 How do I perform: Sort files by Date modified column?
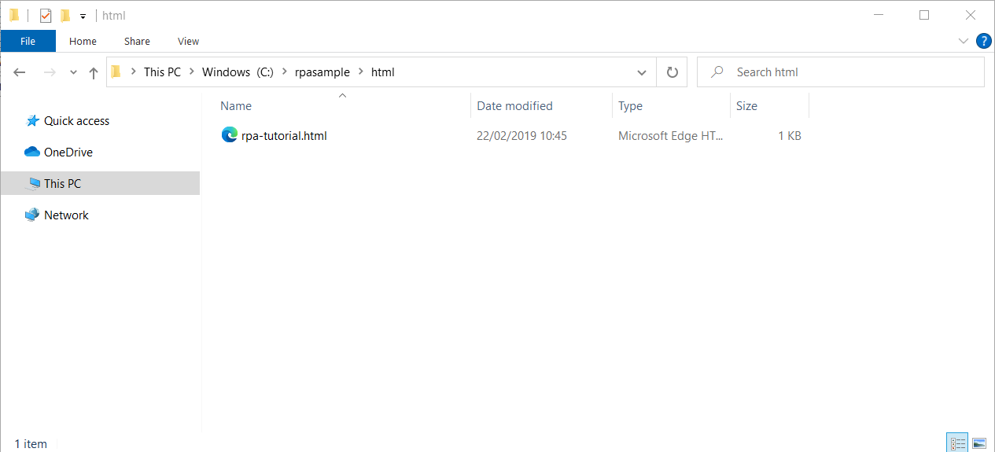pyautogui.click(x=514, y=106)
